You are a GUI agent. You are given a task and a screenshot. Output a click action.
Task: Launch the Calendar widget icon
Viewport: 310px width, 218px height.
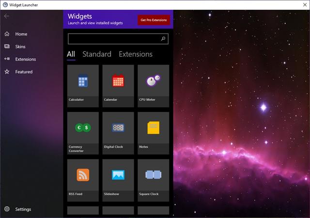[118, 80]
